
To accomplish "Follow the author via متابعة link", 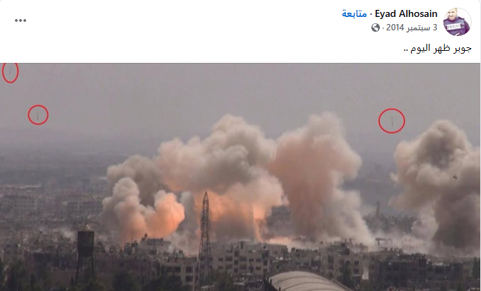I will 354,14.
